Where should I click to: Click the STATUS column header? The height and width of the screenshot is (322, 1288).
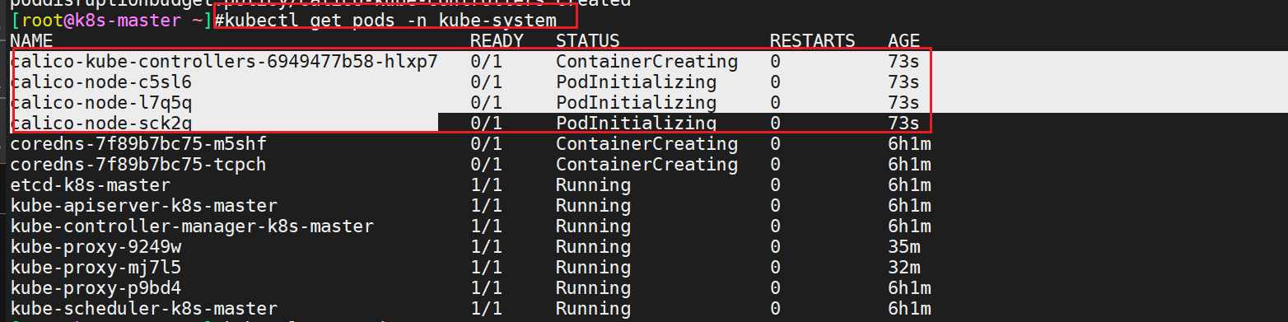[588, 40]
